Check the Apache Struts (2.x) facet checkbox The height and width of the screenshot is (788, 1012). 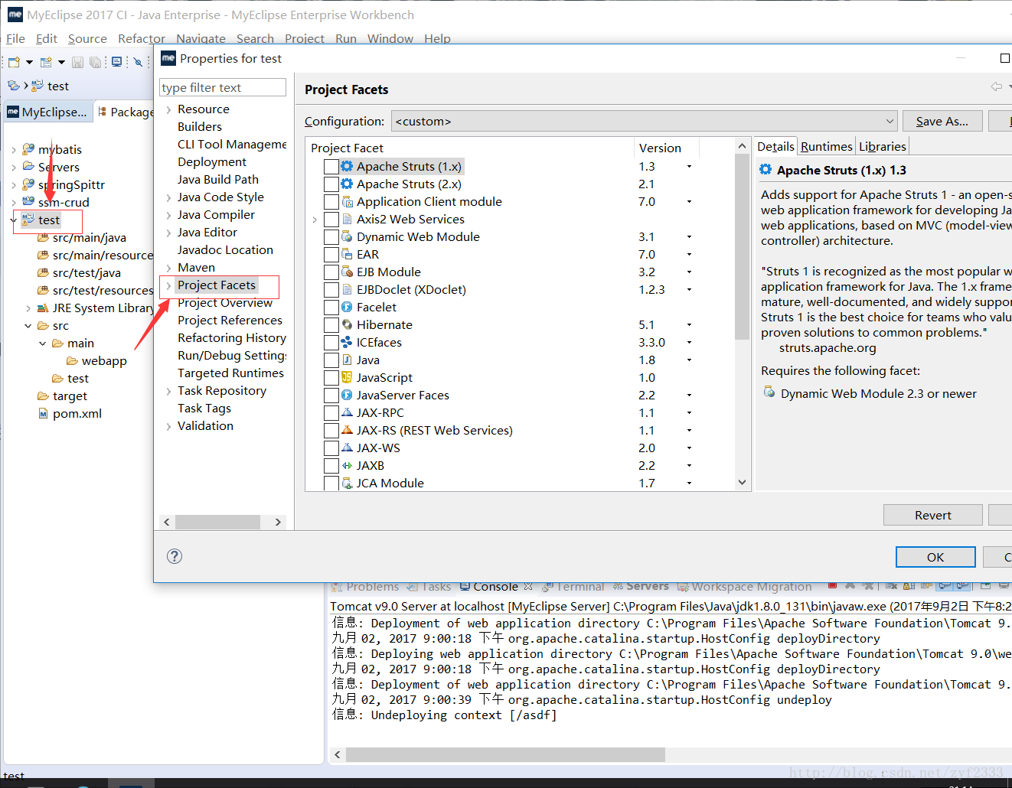click(x=331, y=184)
